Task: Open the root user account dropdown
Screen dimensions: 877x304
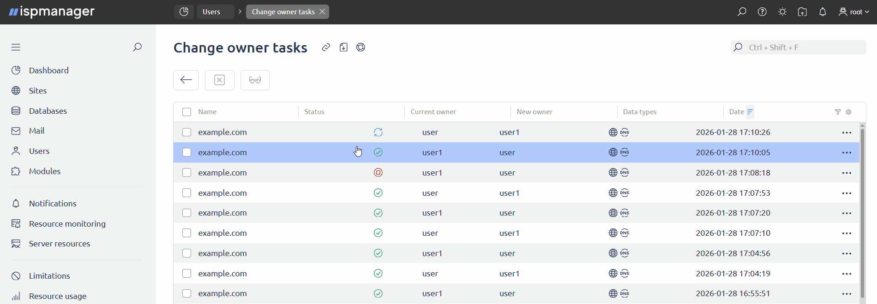Action: coord(854,12)
